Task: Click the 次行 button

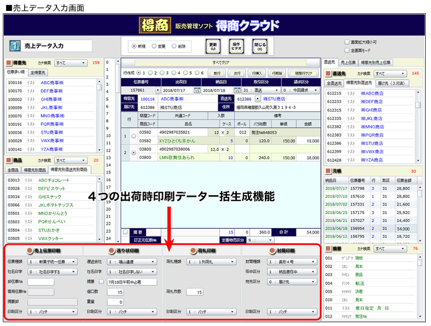Action: point(237,73)
